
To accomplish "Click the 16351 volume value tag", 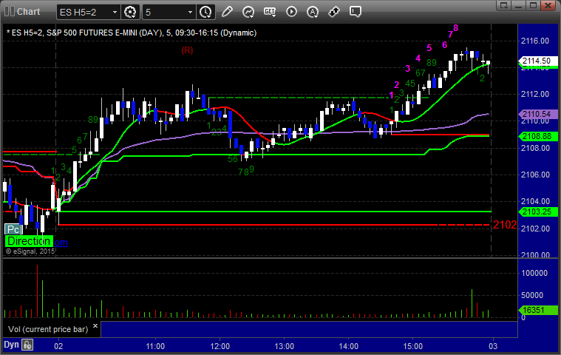I will (538, 311).
